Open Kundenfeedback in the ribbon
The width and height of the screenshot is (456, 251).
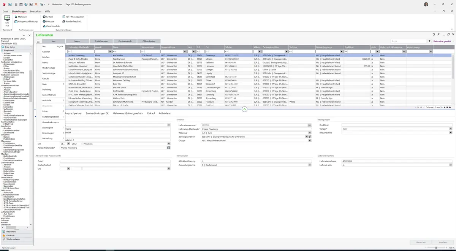coord(72,22)
